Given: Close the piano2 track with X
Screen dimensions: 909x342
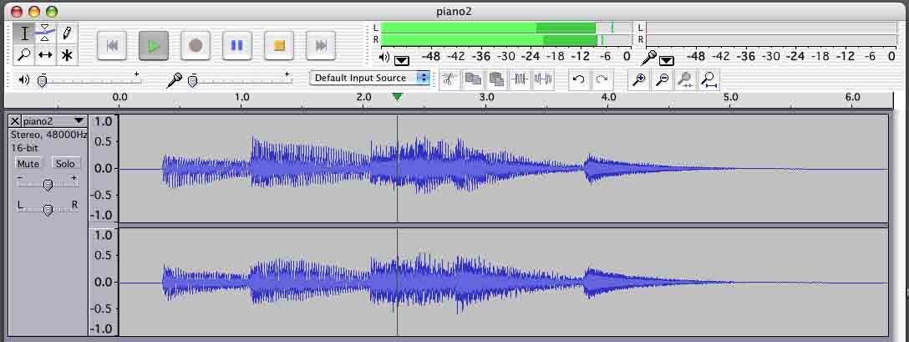Looking at the screenshot, I should coord(15,121).
